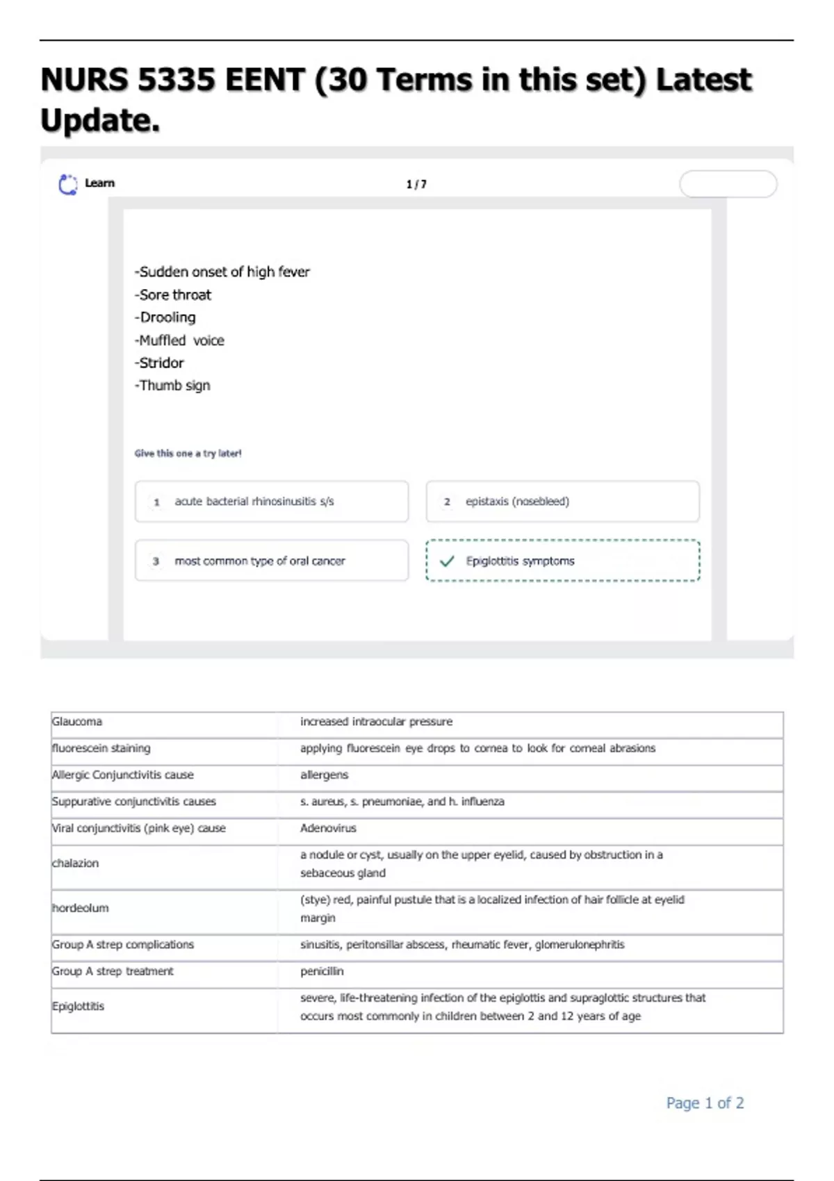
Task: Click the 'Epiglottitis' term in table
Action: pyautogui.click(x=79, y=1006)
